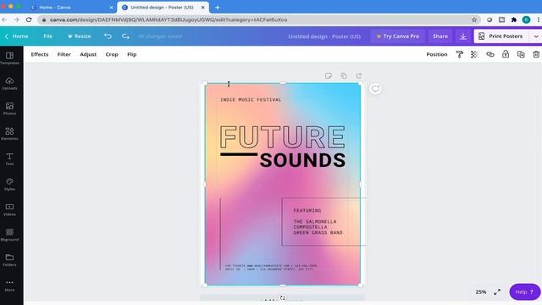The height and width of the screenshot is (305, 542).
Task: Open the Videos sidebar panel
Action: pyautogui.click(x=9, y=209)
